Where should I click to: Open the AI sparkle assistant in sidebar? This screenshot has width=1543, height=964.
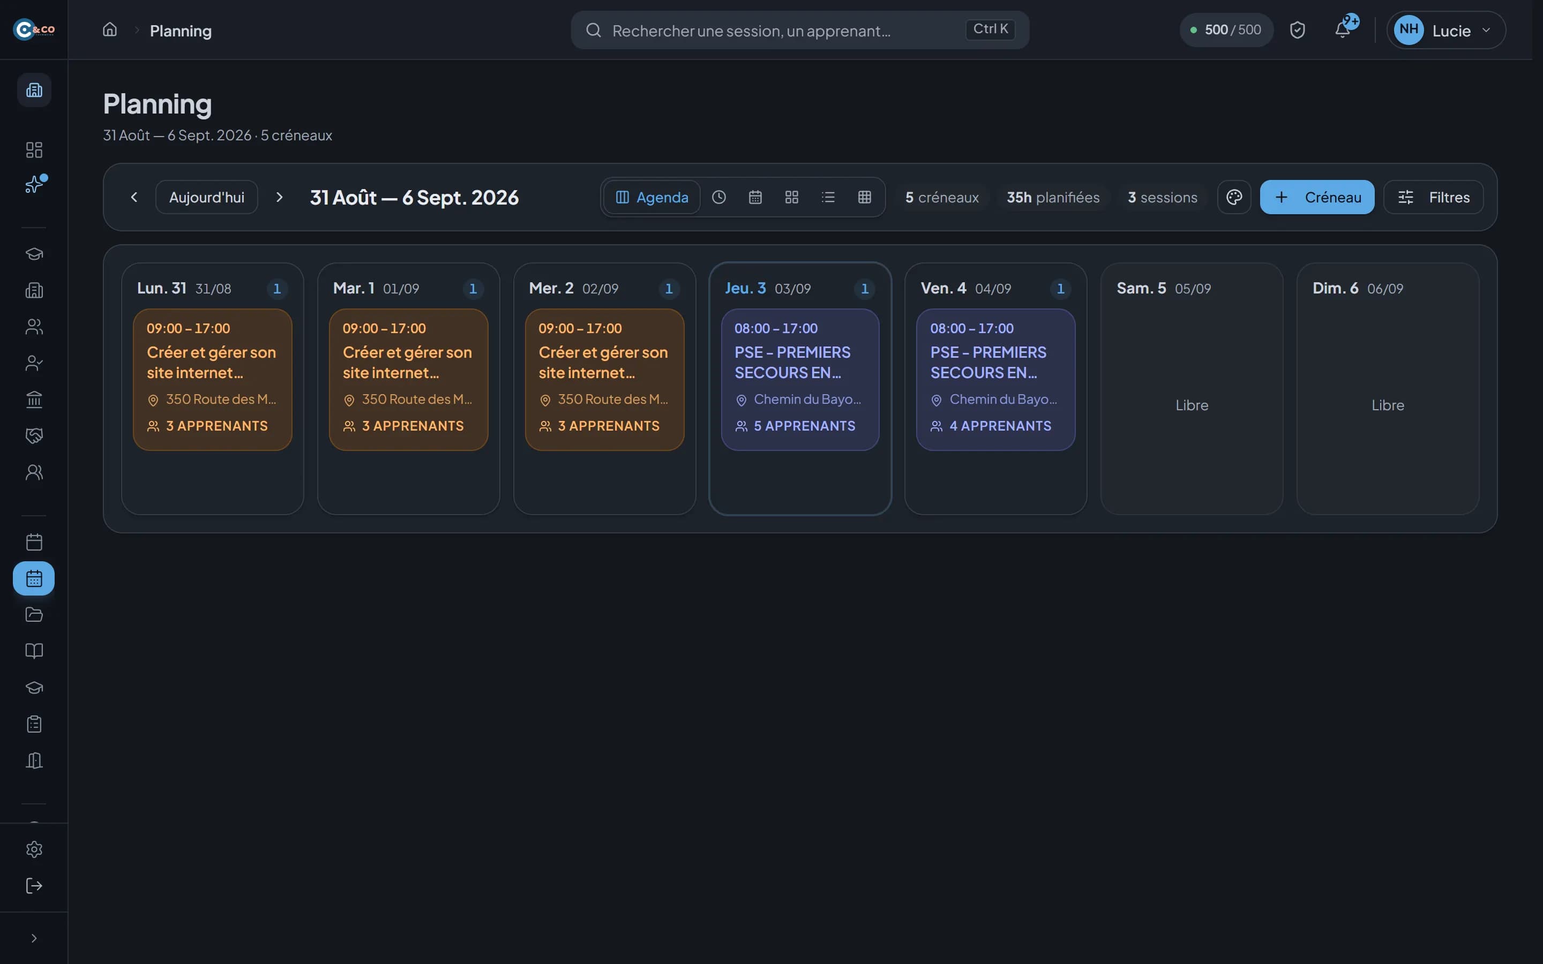pos(34,185)
